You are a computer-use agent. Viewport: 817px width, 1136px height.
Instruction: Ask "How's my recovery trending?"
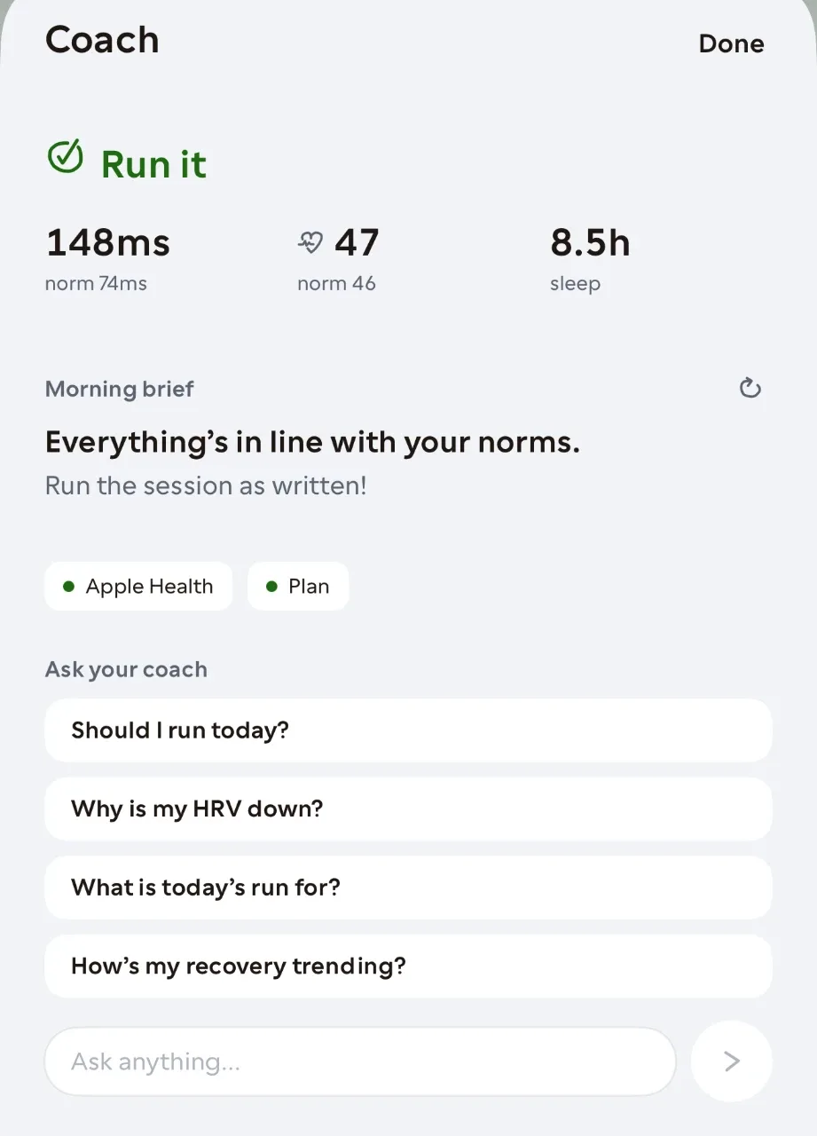click(408, 966)
